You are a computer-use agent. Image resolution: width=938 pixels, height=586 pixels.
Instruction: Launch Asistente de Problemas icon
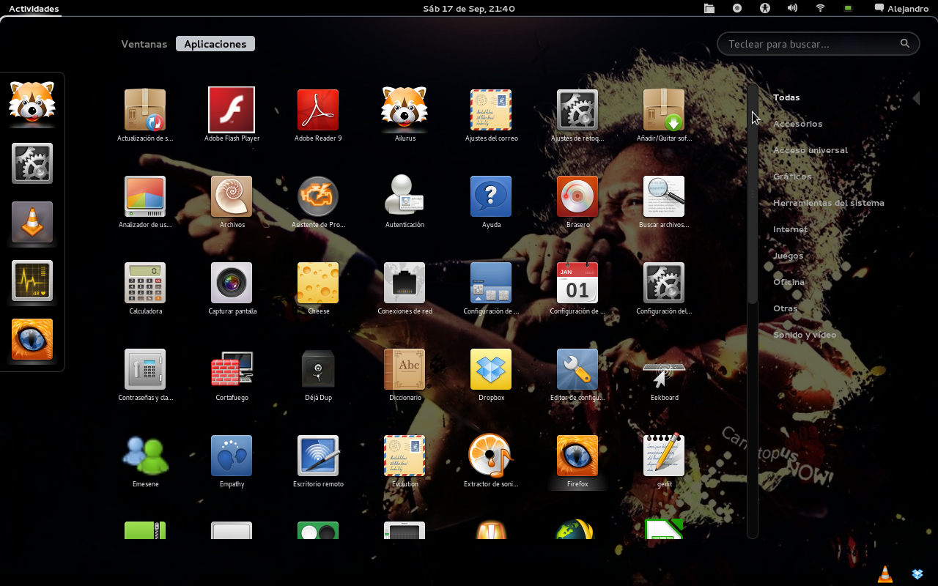point(318,196)
